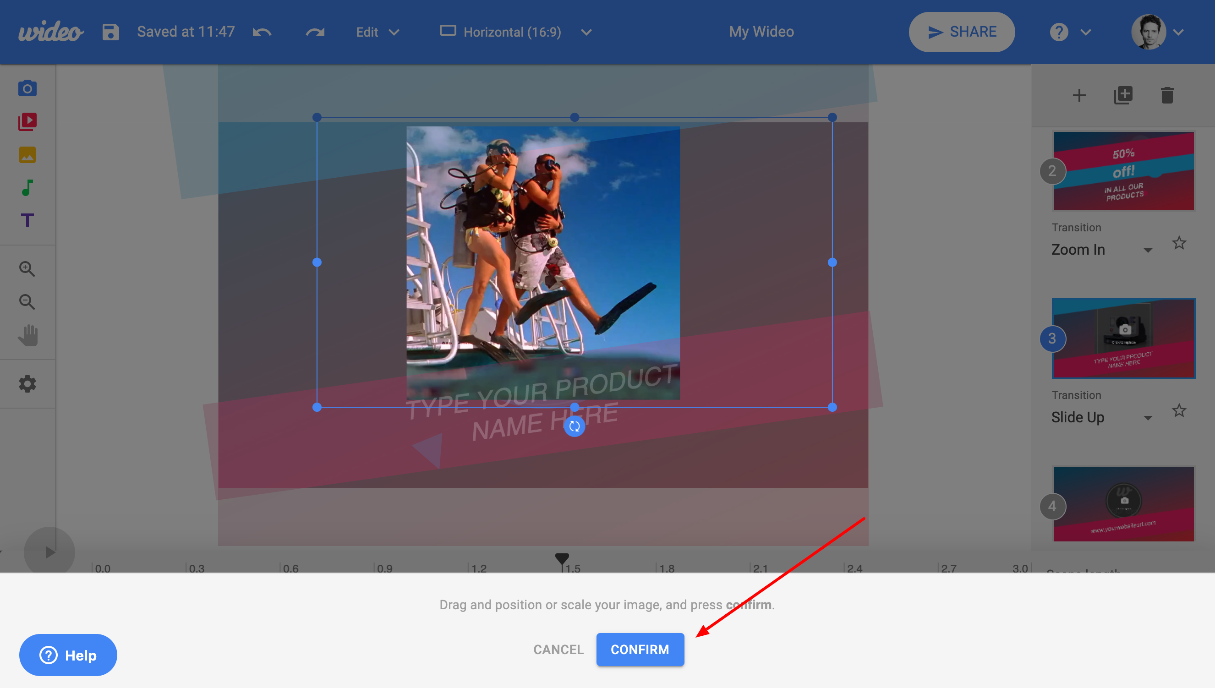Click the timeline playhead marker at 1.5
The image size is (1215, 688).
tap(562, 560)
